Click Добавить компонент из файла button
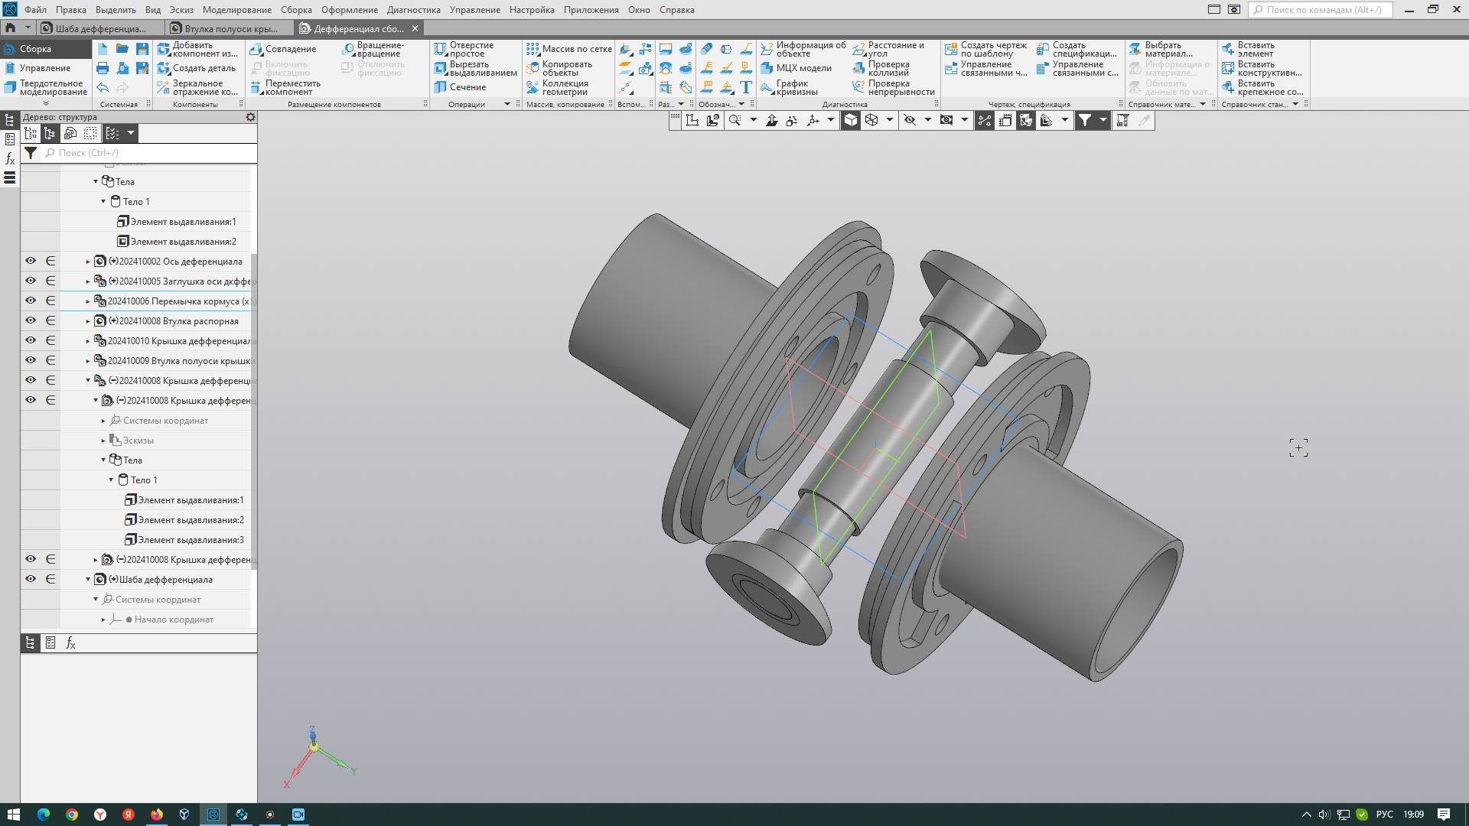Viewport: 1469px width, 826px height. pos(196,49)
